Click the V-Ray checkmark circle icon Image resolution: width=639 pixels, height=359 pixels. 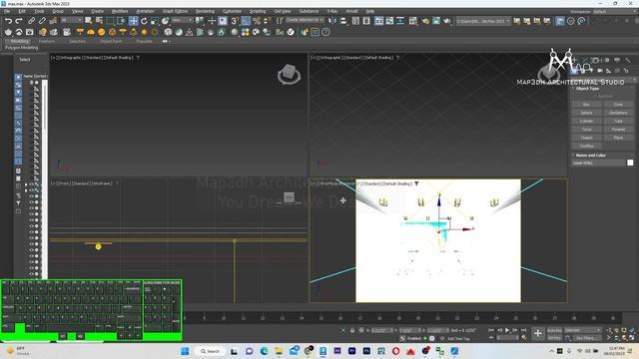291,32
